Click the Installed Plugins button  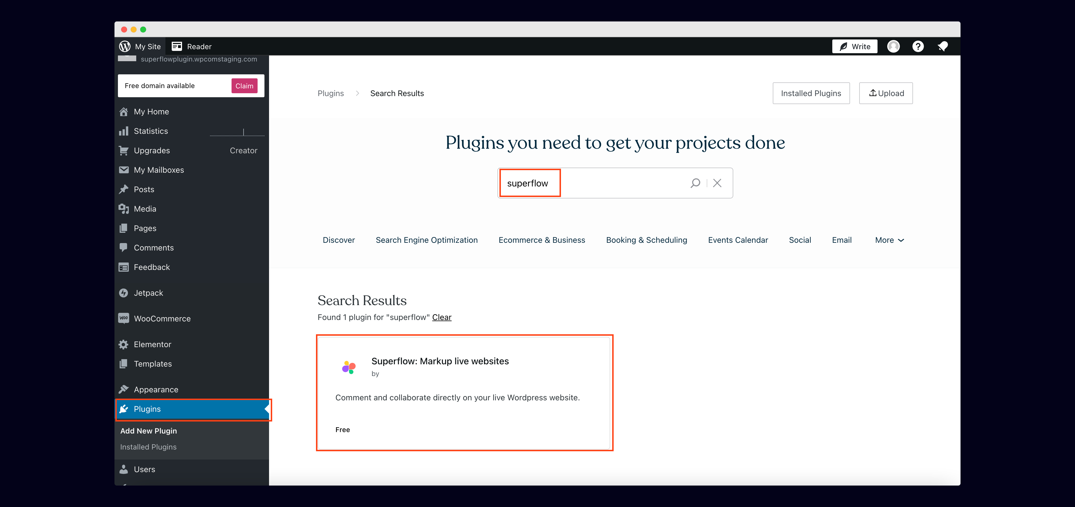coord(811,94)
